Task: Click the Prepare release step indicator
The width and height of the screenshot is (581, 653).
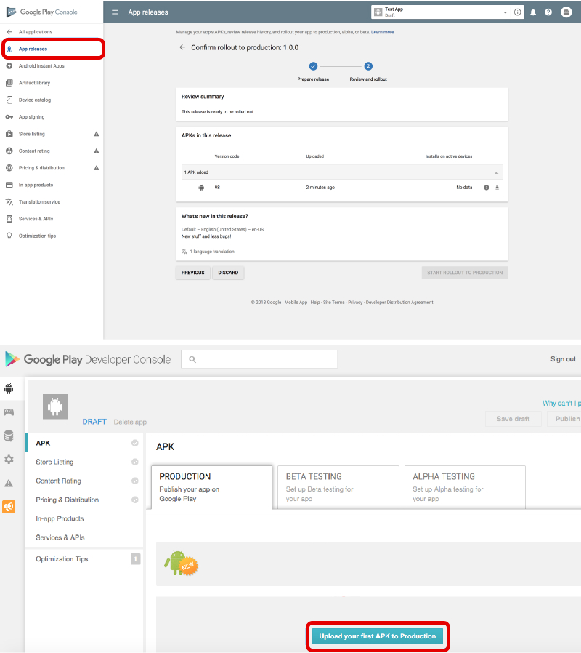Action: click(313, 66)
